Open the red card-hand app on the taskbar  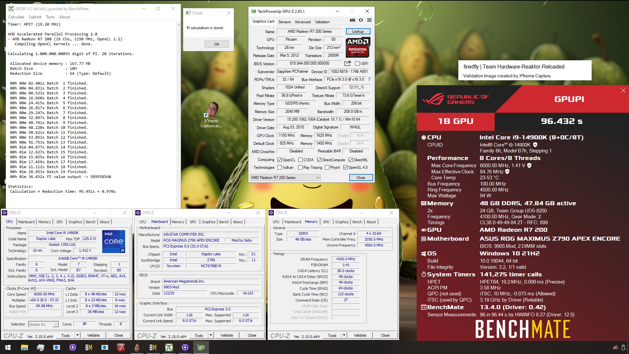point(121,347)
